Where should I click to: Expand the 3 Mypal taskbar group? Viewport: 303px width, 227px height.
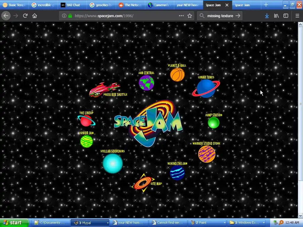pyautogui.click(x=90, y=223)
